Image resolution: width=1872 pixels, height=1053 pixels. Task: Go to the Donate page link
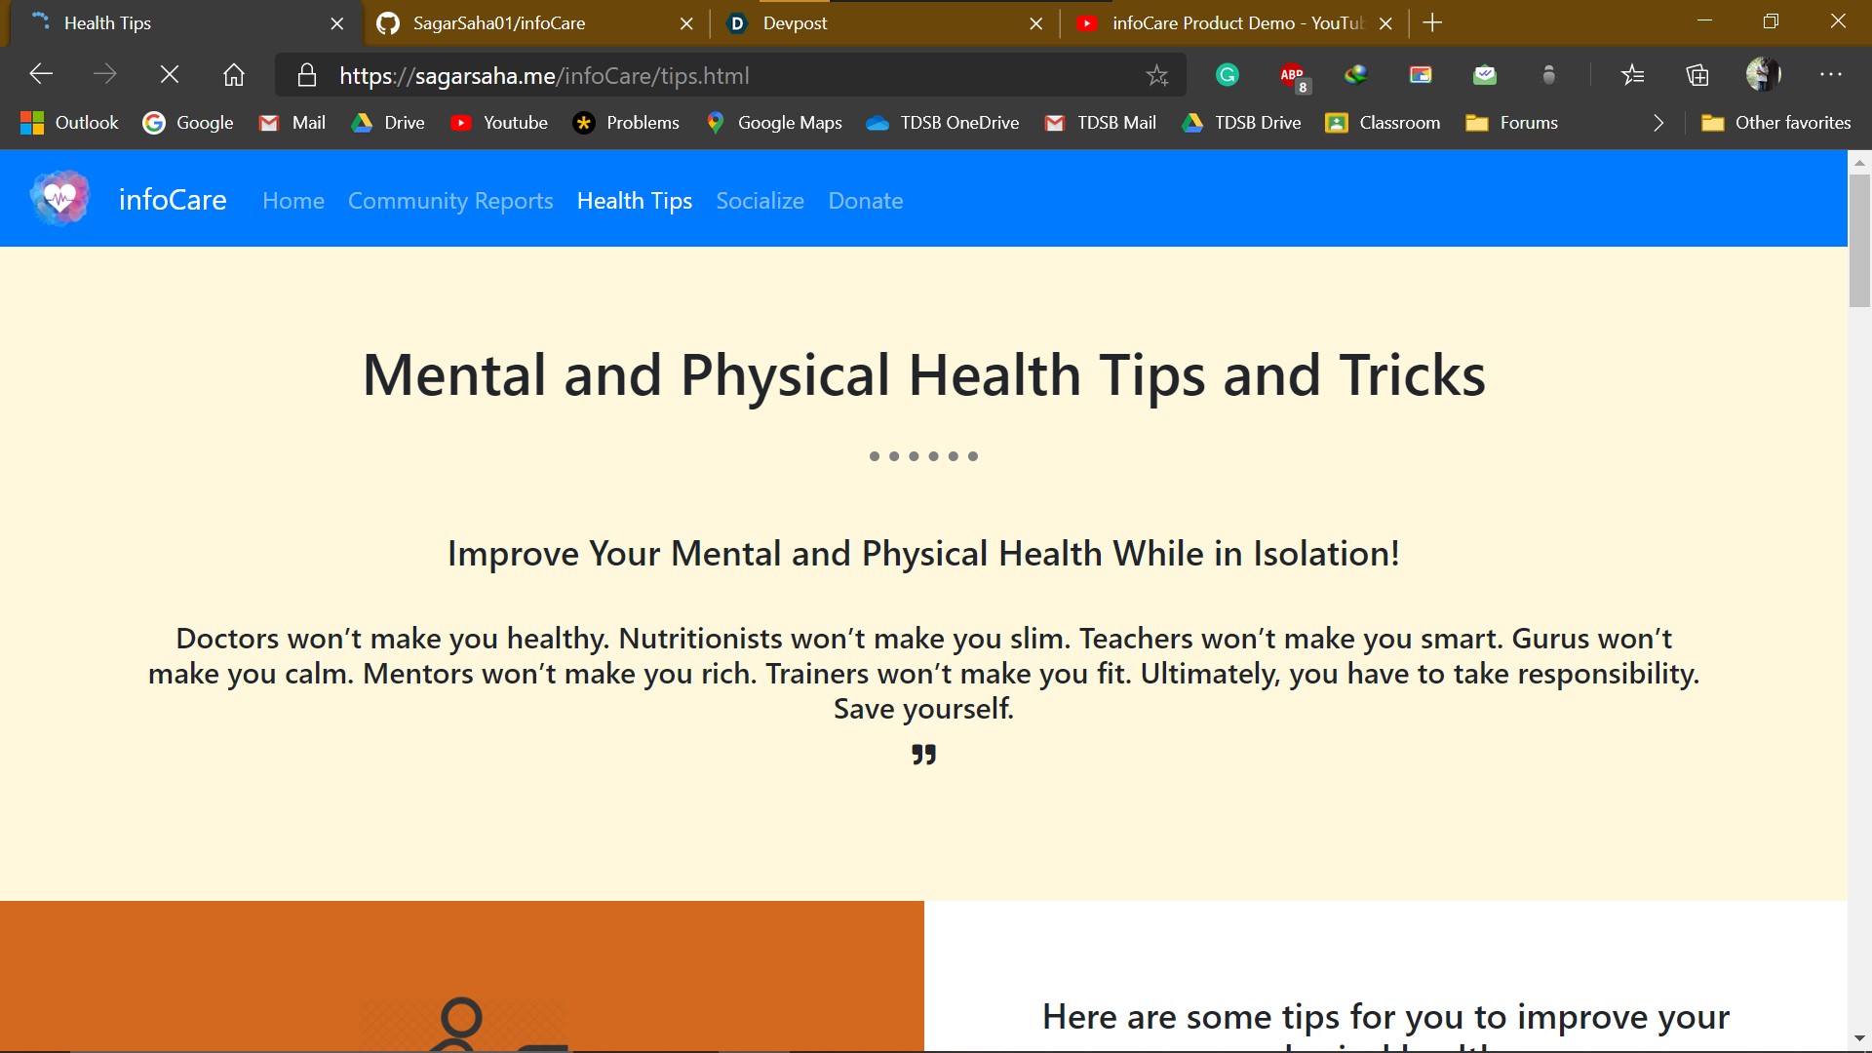(x=865, y=201)
